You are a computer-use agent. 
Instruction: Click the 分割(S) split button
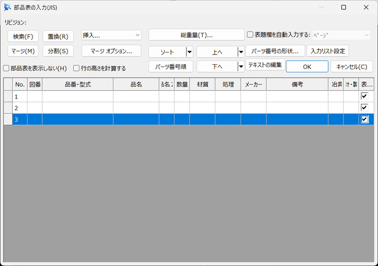[x=58, y=51]
